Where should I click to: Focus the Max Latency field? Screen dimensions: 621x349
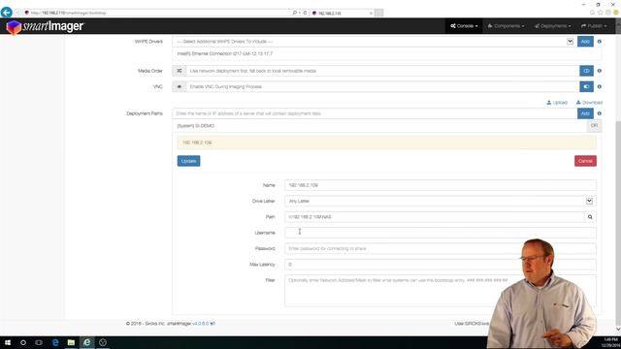[x=441, y=265]
